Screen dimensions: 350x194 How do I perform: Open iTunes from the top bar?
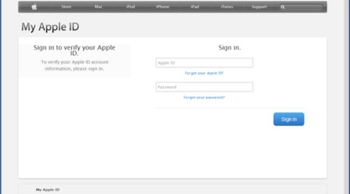click(x=227, y=7)
